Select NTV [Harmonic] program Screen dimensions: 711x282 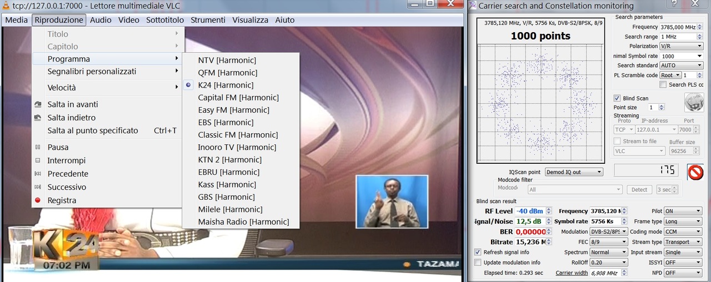(x=241, y=60)
